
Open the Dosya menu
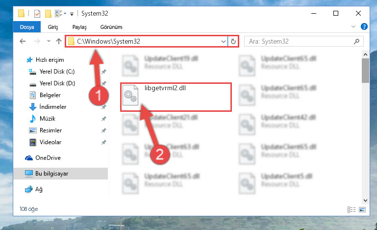27,27
